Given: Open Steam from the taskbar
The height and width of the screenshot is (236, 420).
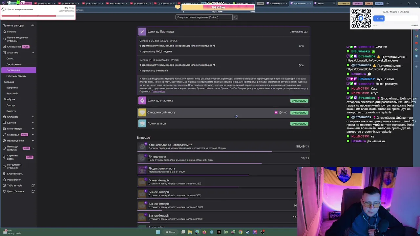Looking at the screenshot, I should (248, 232).
